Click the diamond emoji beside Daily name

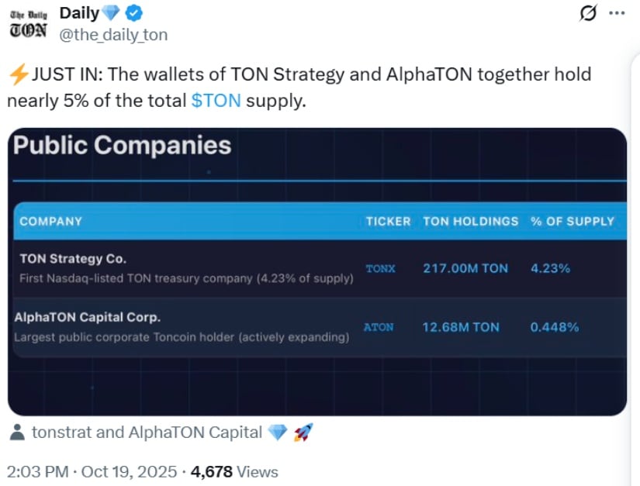point(112,14)
